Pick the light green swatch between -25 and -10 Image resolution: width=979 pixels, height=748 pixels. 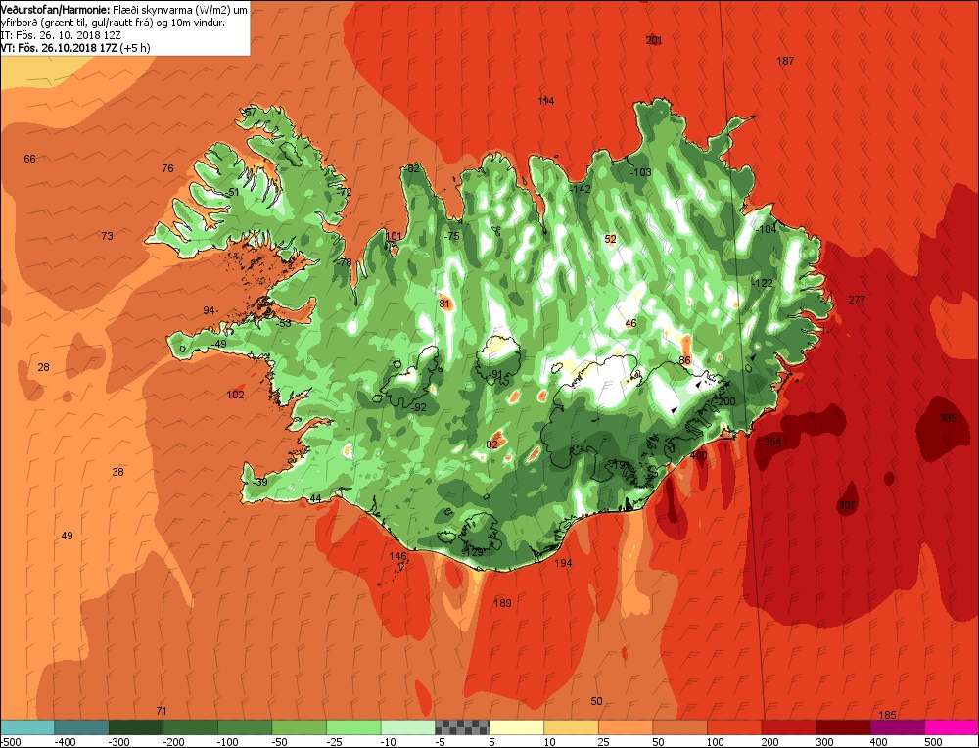[353, 727]
